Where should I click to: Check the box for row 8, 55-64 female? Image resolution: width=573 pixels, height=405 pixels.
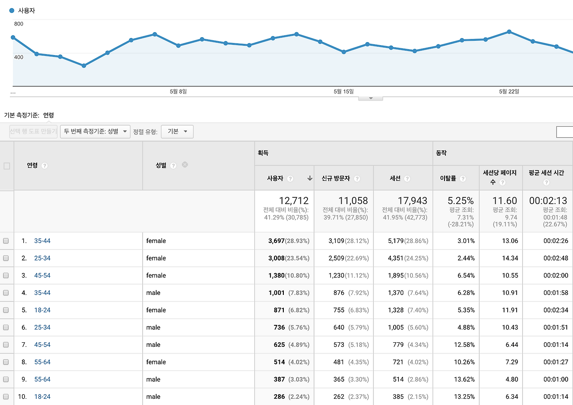coord(6,362)
